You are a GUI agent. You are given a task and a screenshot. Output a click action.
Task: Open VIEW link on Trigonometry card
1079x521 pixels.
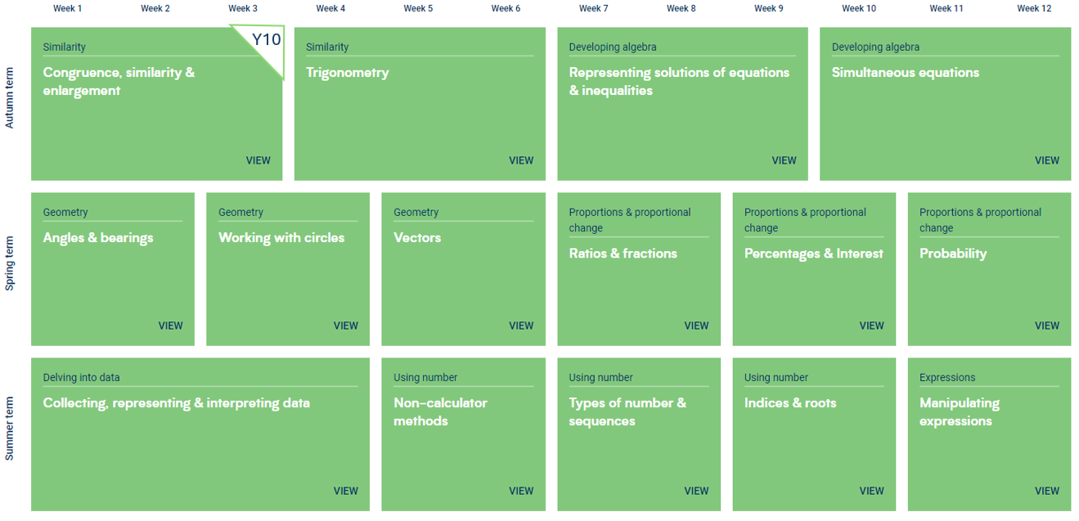click(521, 160)
